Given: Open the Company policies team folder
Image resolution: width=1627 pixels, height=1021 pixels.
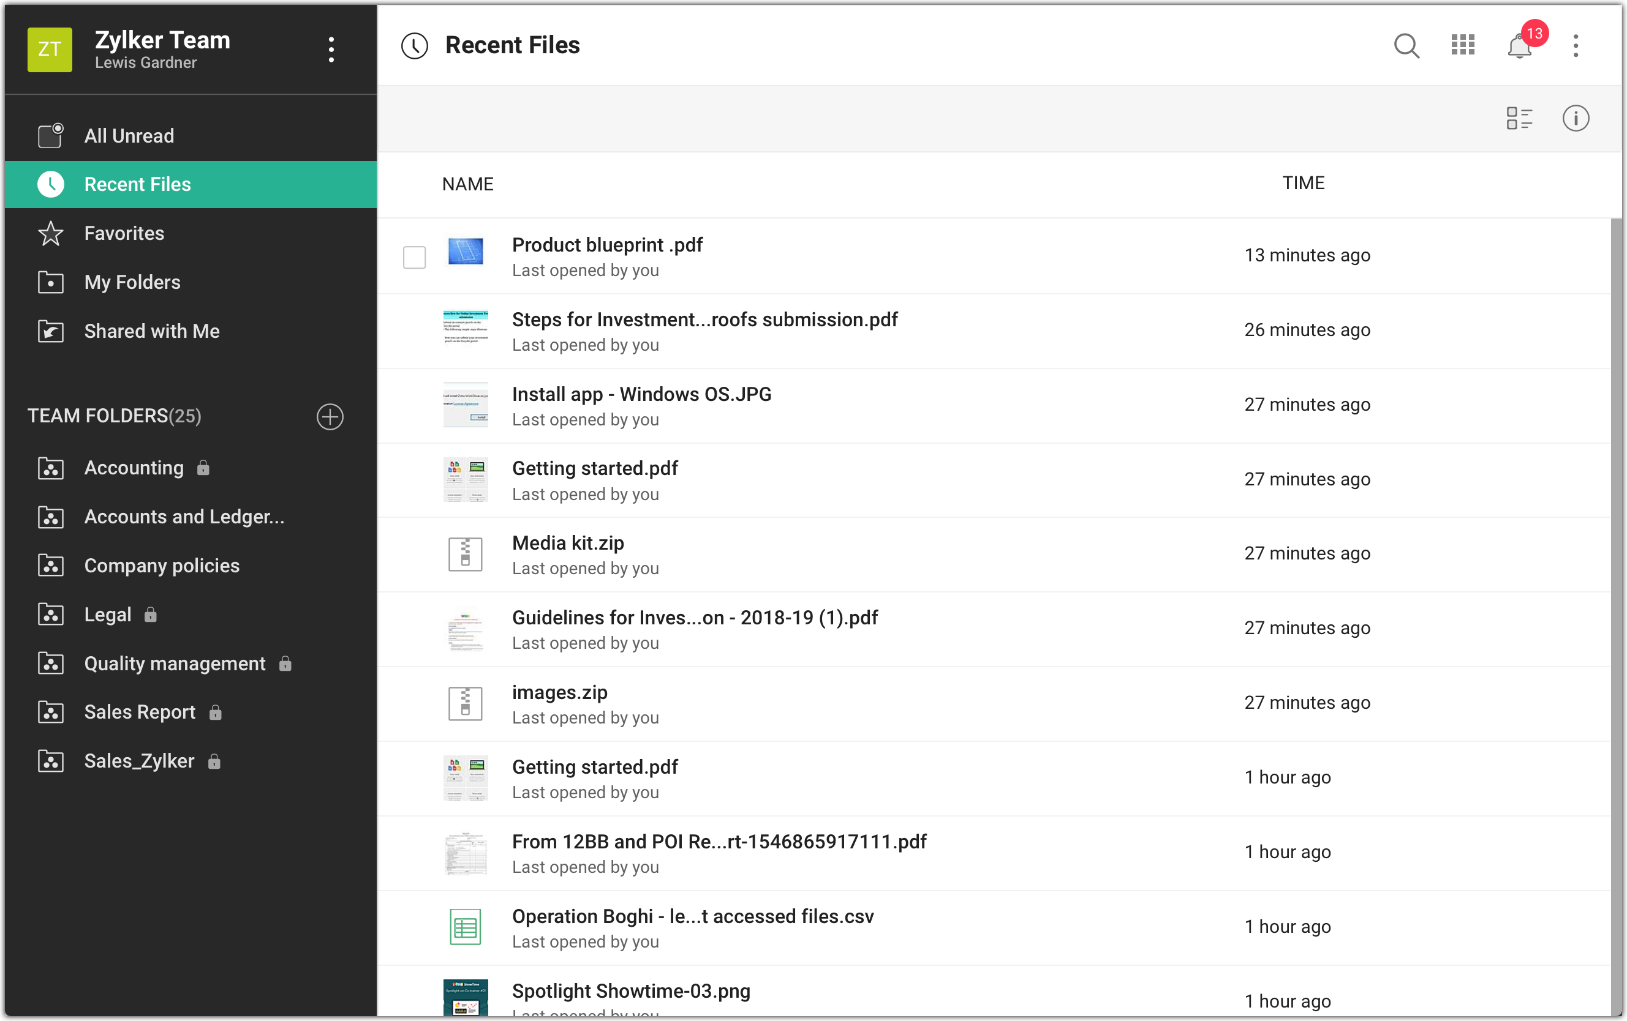Looking at the screenshot, I should pos(162,566).
